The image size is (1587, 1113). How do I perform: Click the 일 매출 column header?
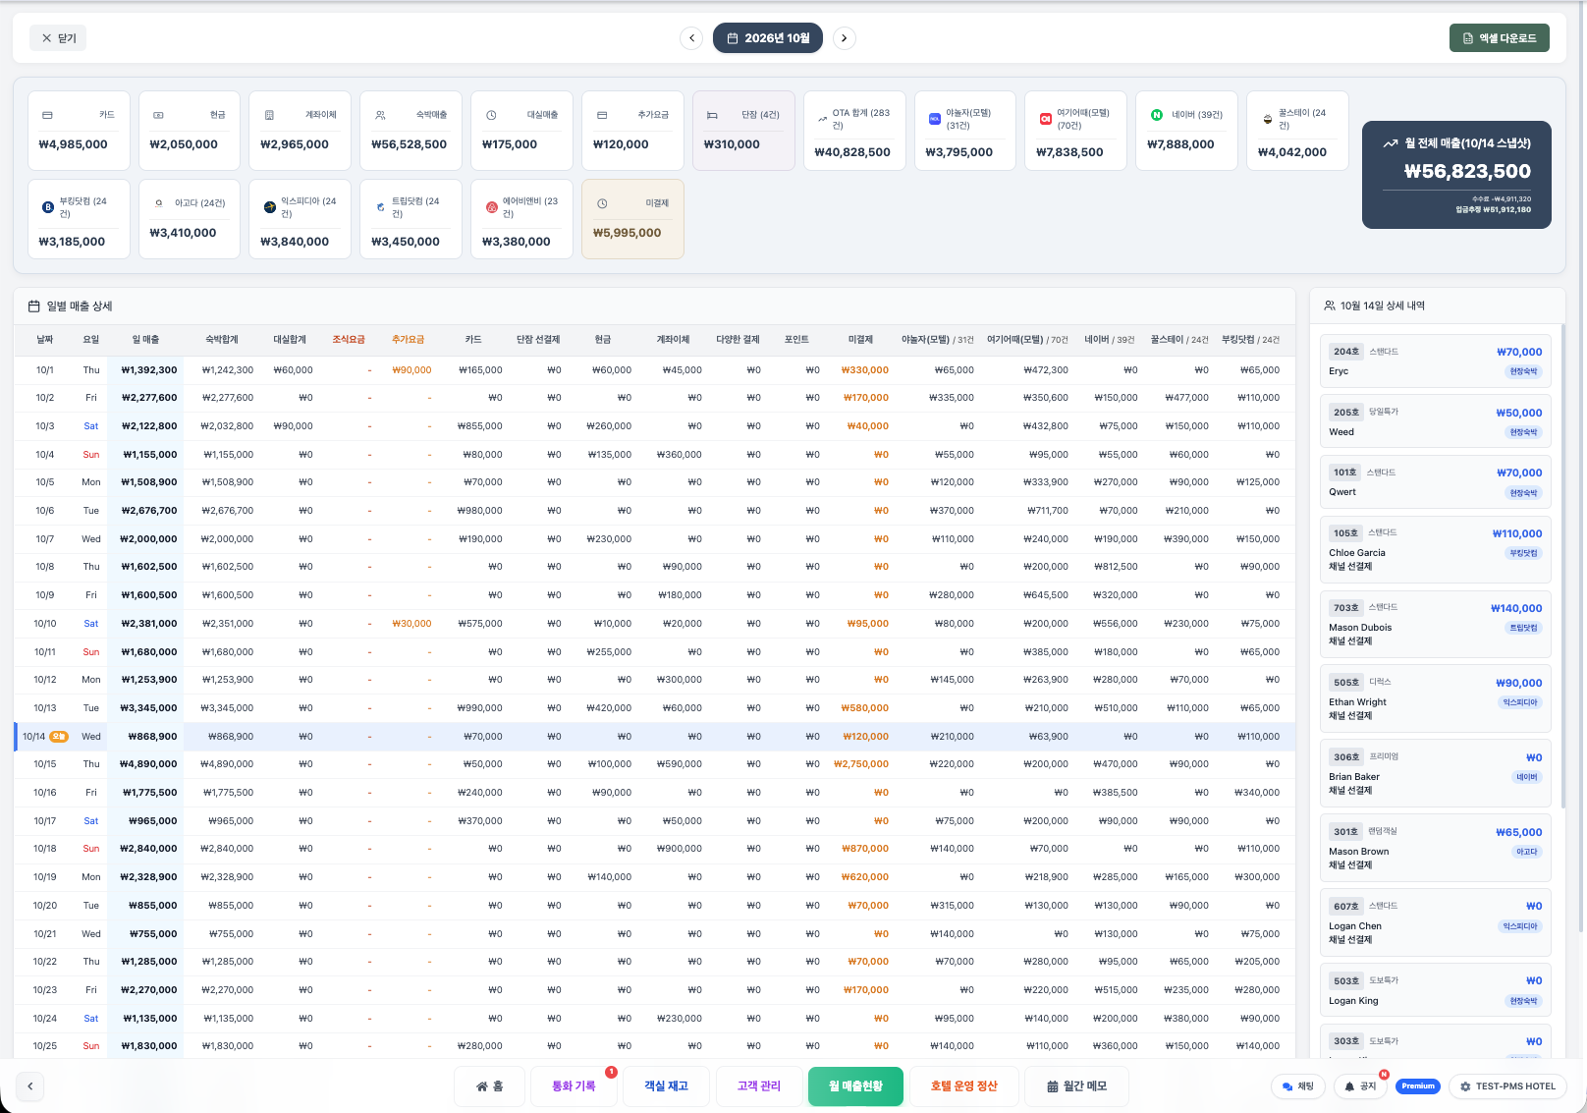pos(145,340)
